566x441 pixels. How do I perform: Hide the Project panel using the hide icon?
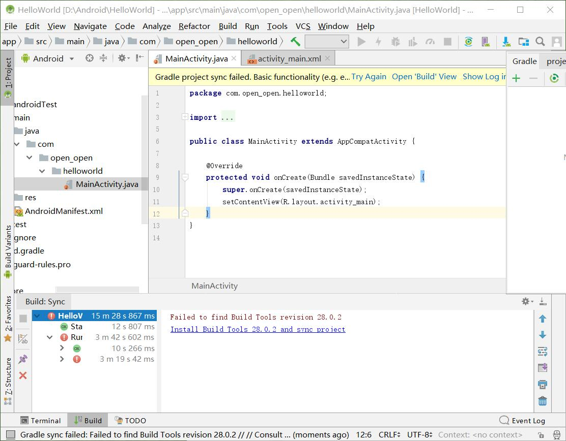pyautogui.click(x=139, y=58)
